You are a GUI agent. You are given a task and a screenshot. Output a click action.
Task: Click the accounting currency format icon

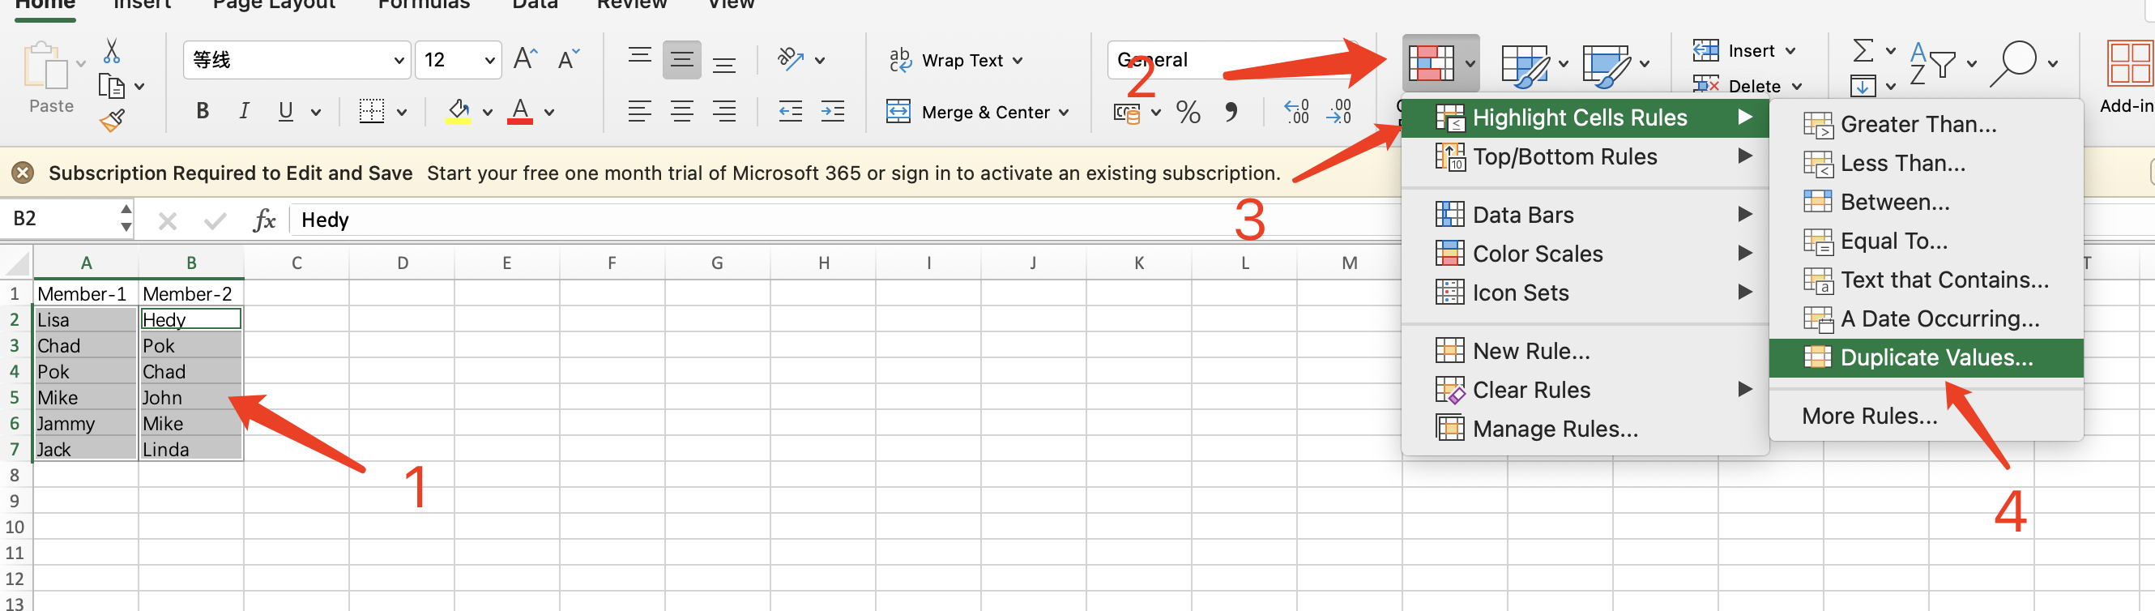coord(1127,112)
